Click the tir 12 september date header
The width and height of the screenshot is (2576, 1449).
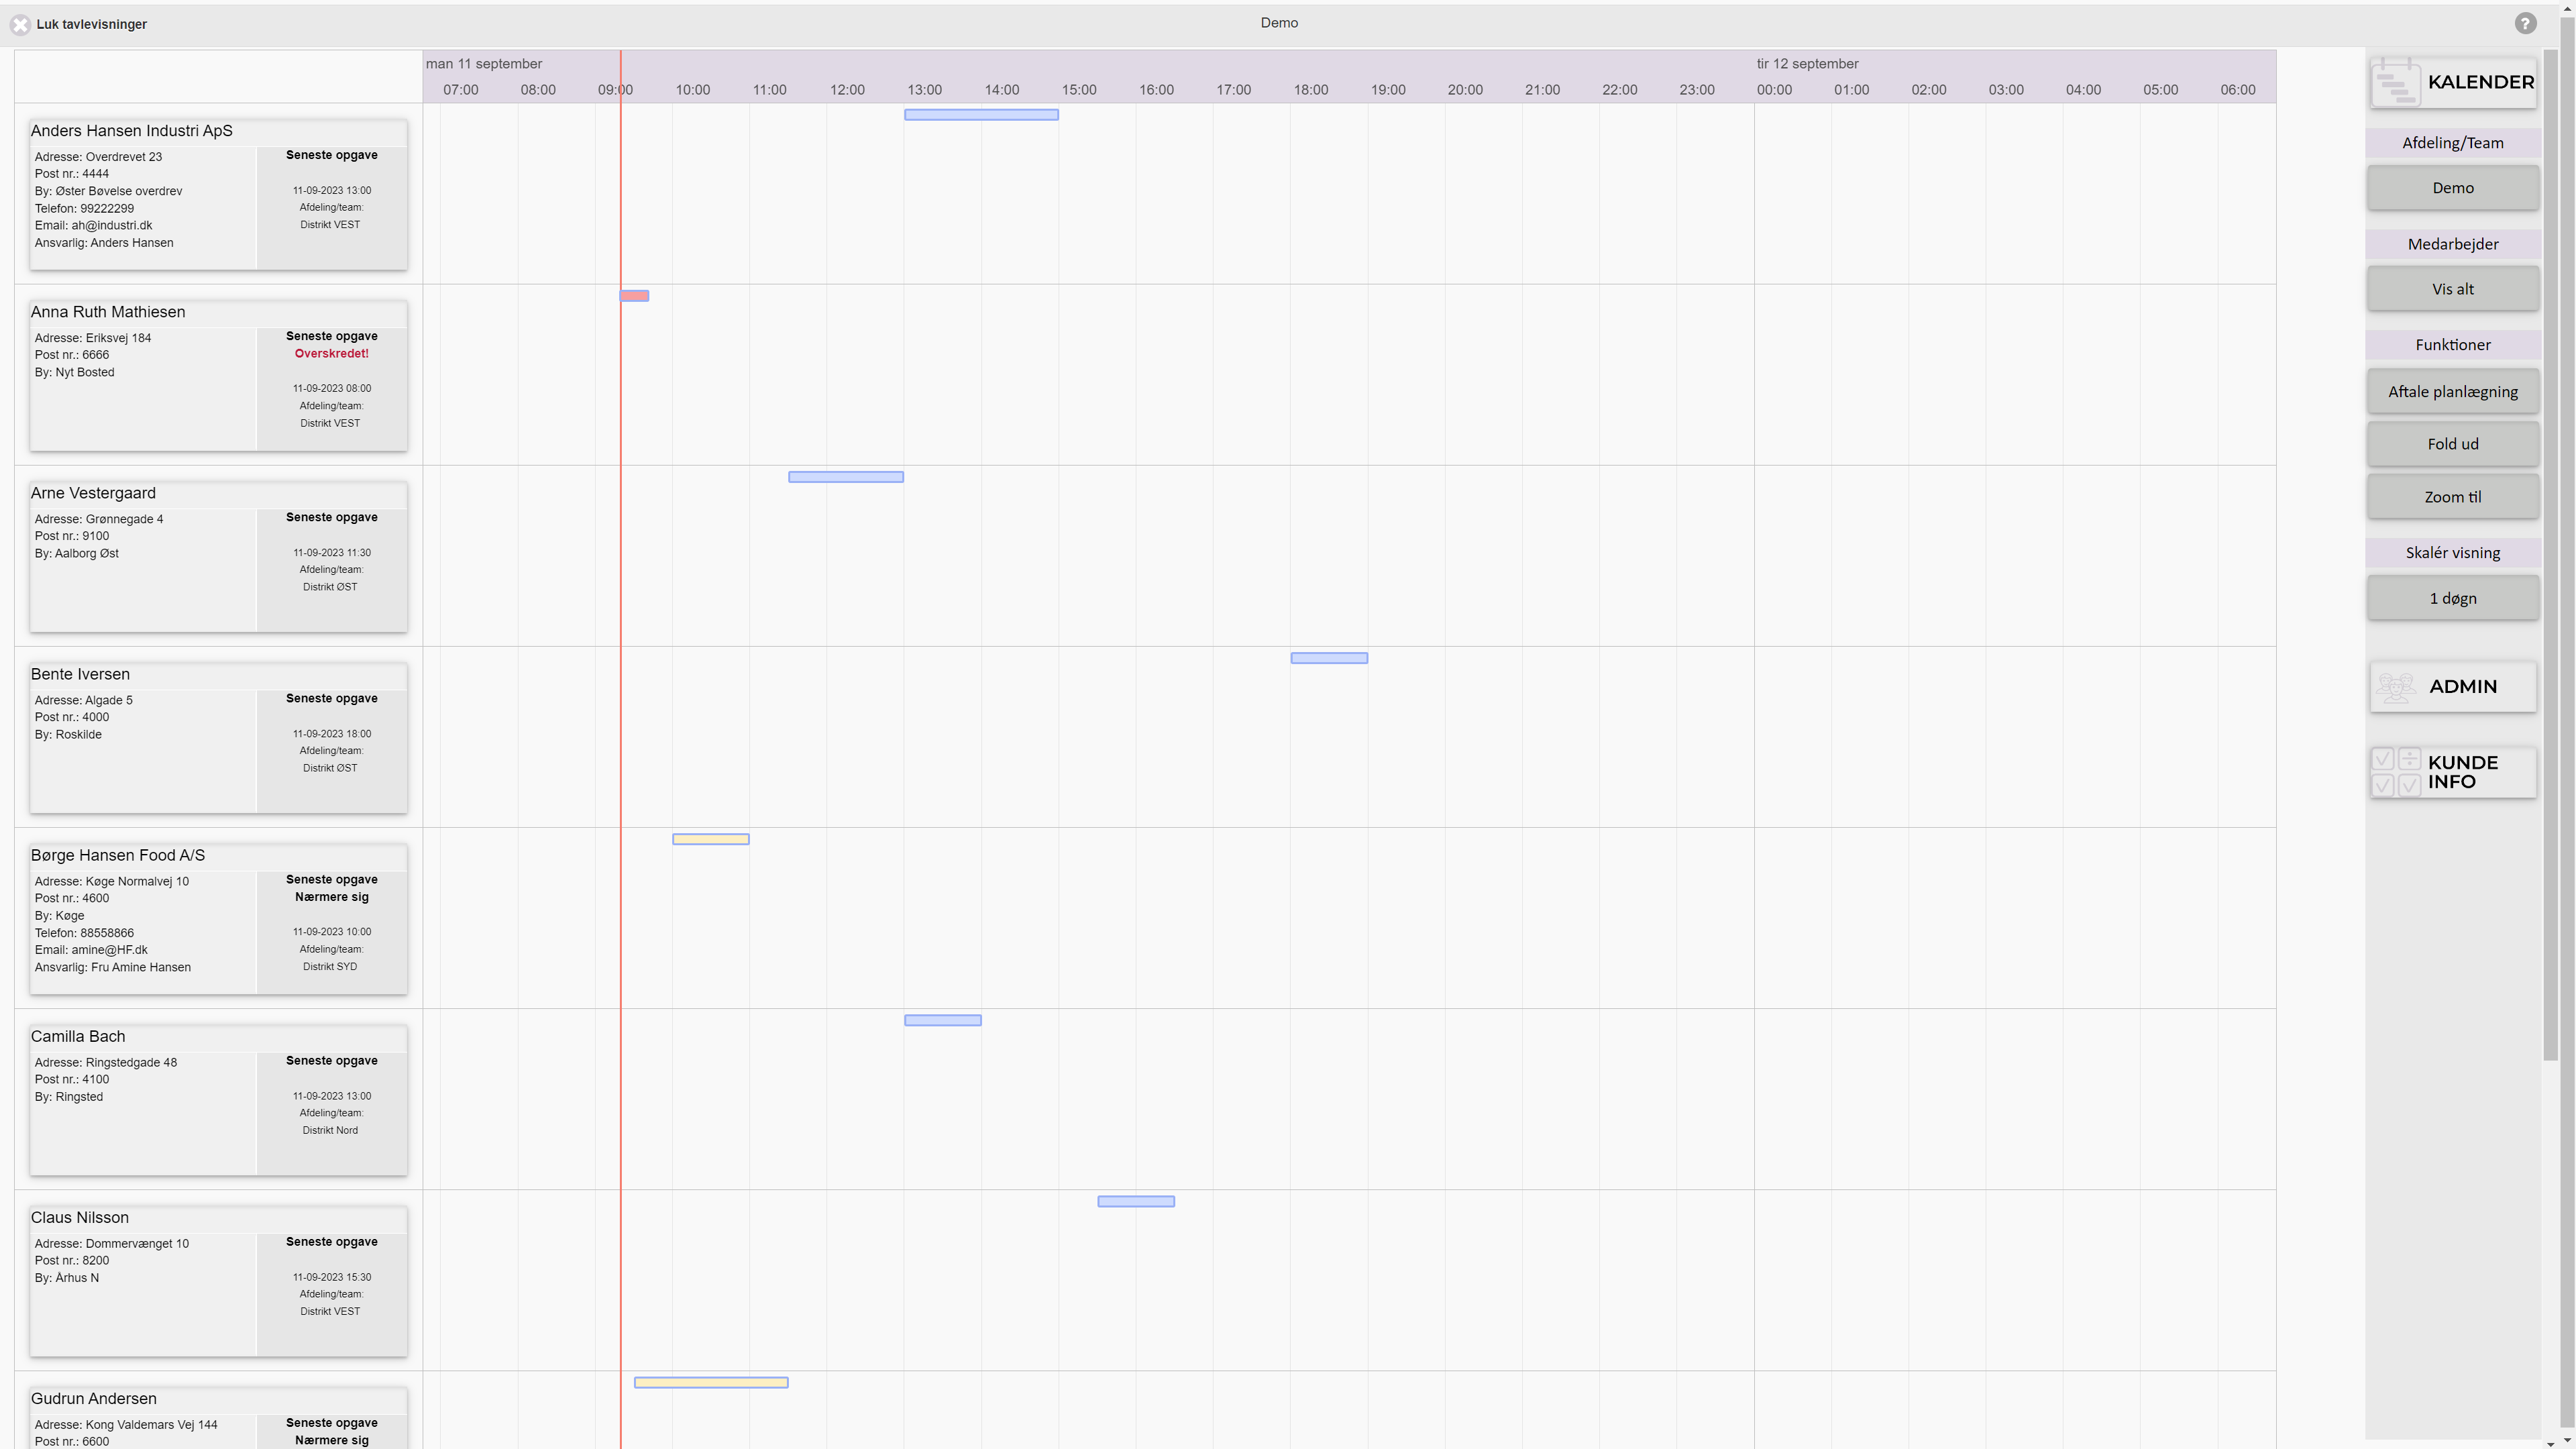tap(1808, 64)
